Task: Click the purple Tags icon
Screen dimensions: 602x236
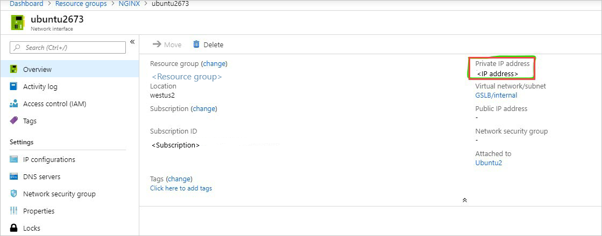Action: click(14, 121)
